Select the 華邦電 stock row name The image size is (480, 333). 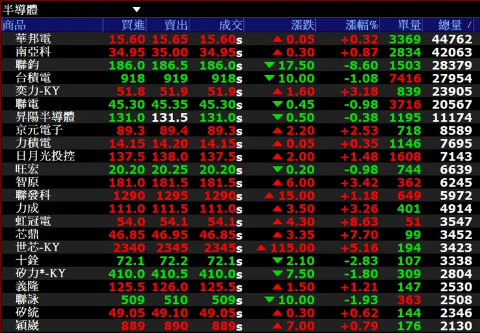(33, 39)
